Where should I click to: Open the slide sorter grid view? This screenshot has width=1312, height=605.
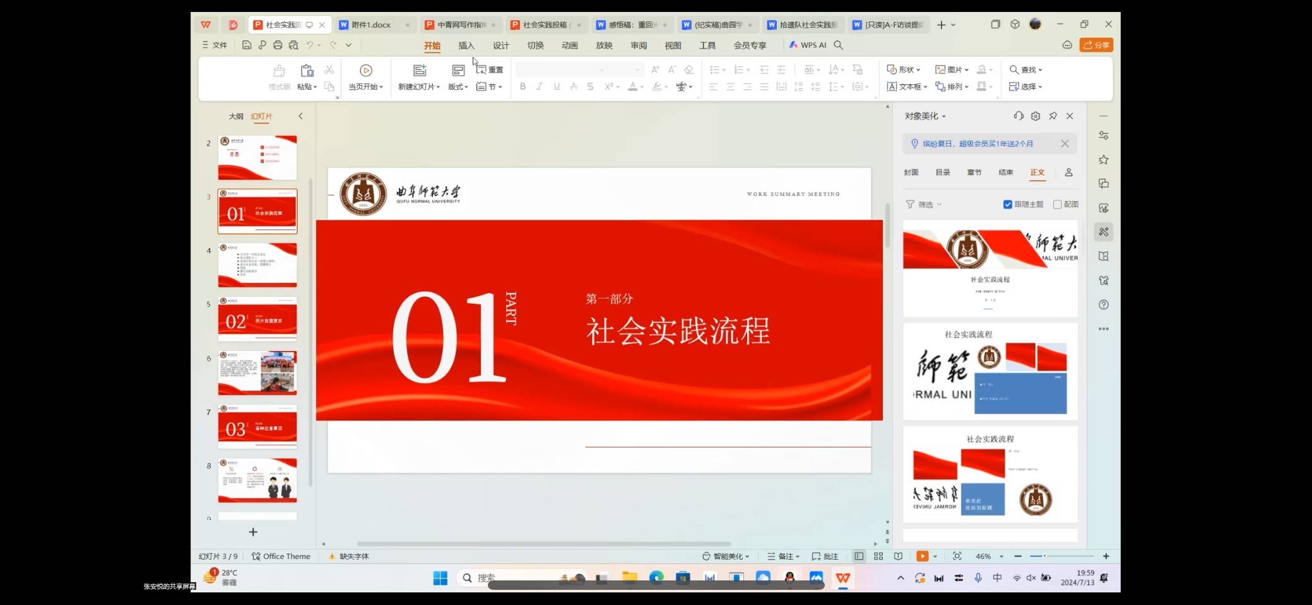click(878, 556)
